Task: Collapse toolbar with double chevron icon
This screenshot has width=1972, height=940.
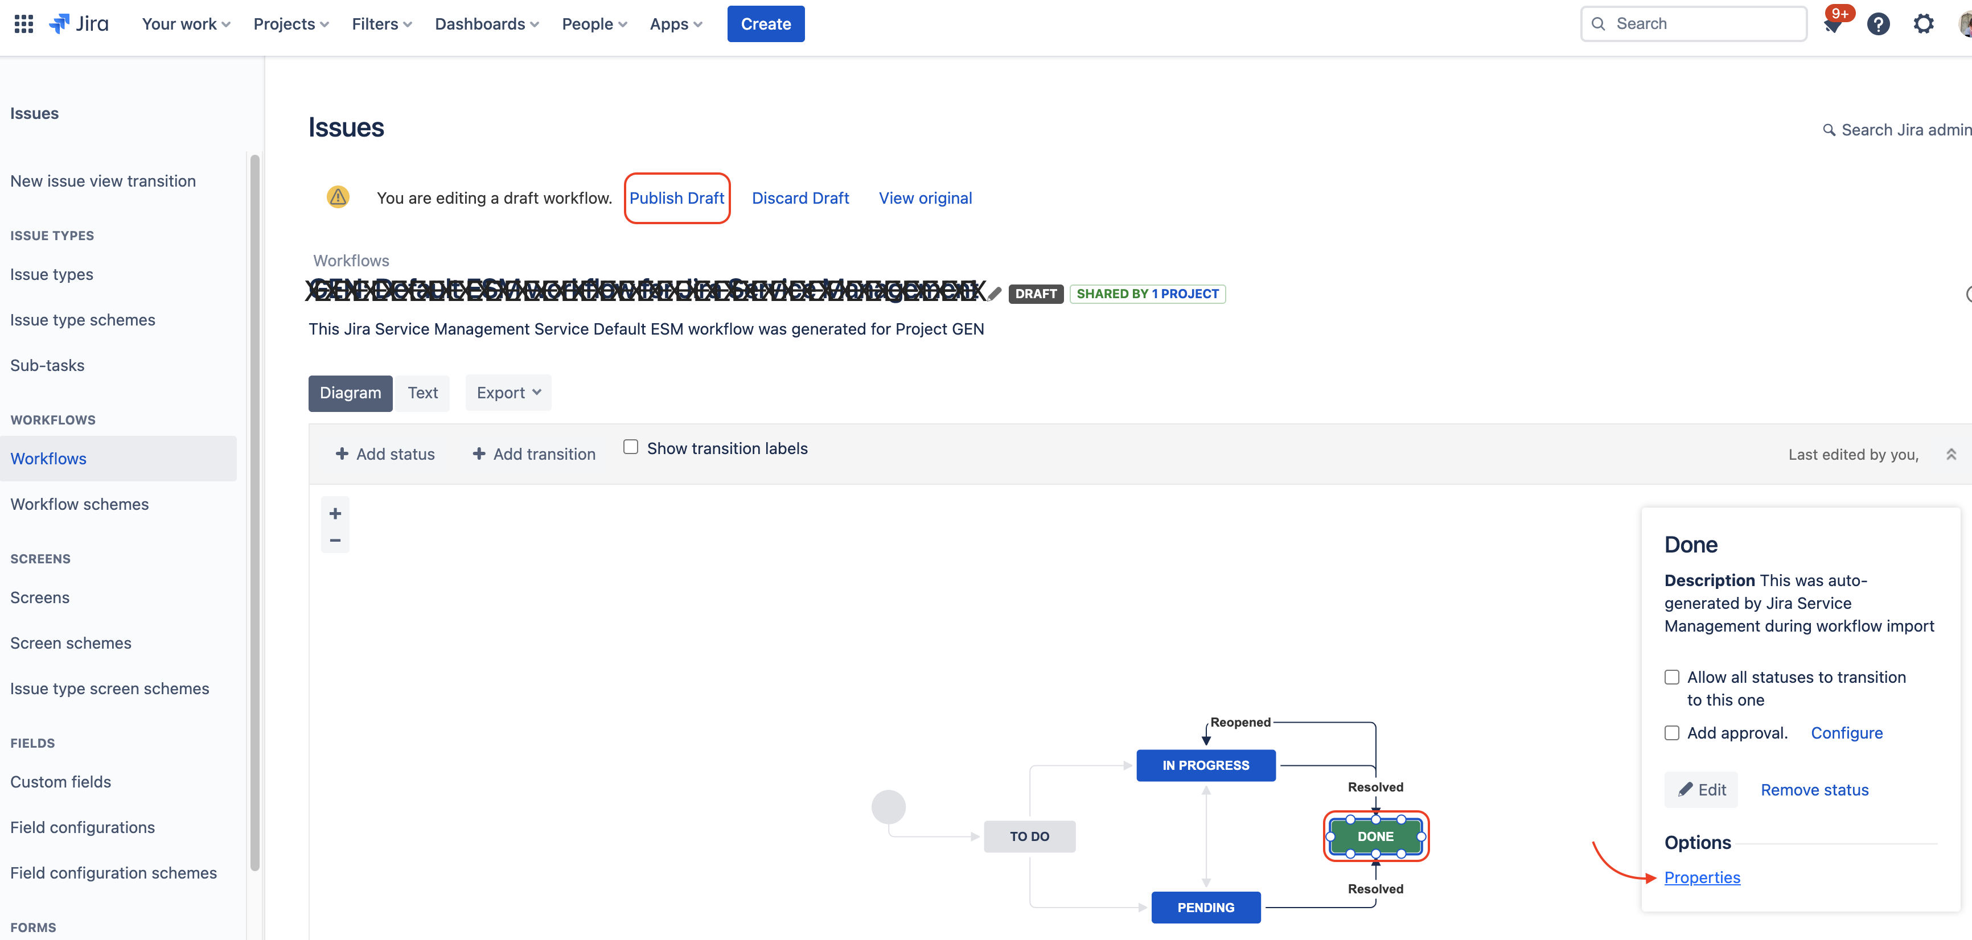Action: click(1950, 454)
